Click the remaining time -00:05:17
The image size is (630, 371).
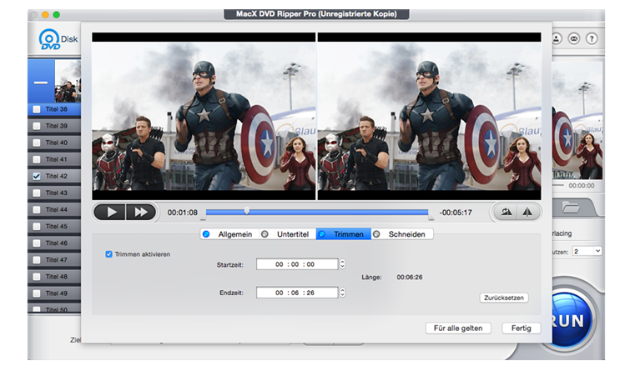[x=456, y=213]
